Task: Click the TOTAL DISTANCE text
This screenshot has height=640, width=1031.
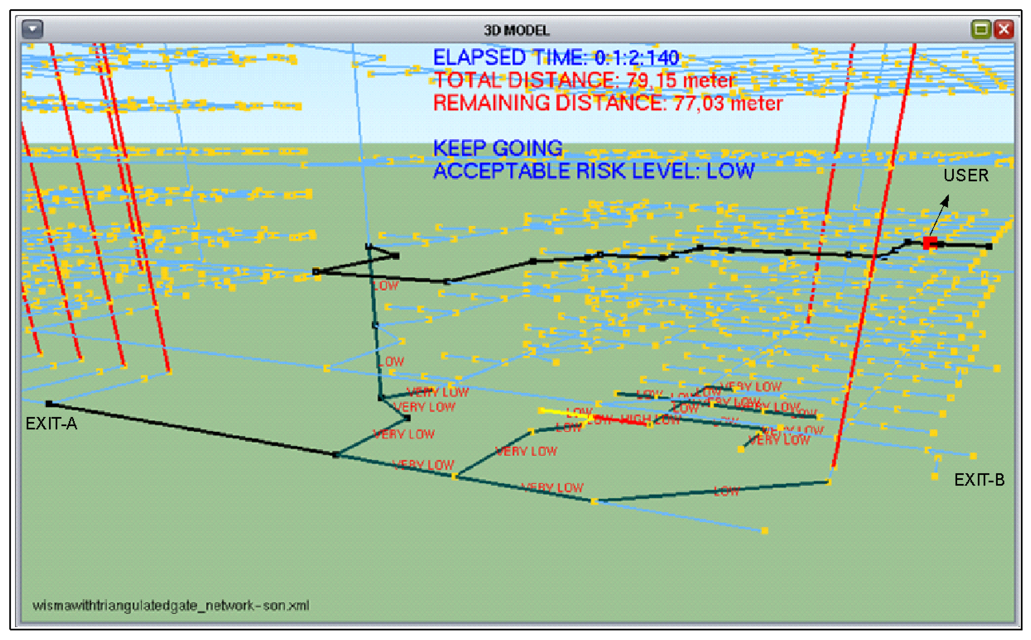Action: tap(584, 80)
